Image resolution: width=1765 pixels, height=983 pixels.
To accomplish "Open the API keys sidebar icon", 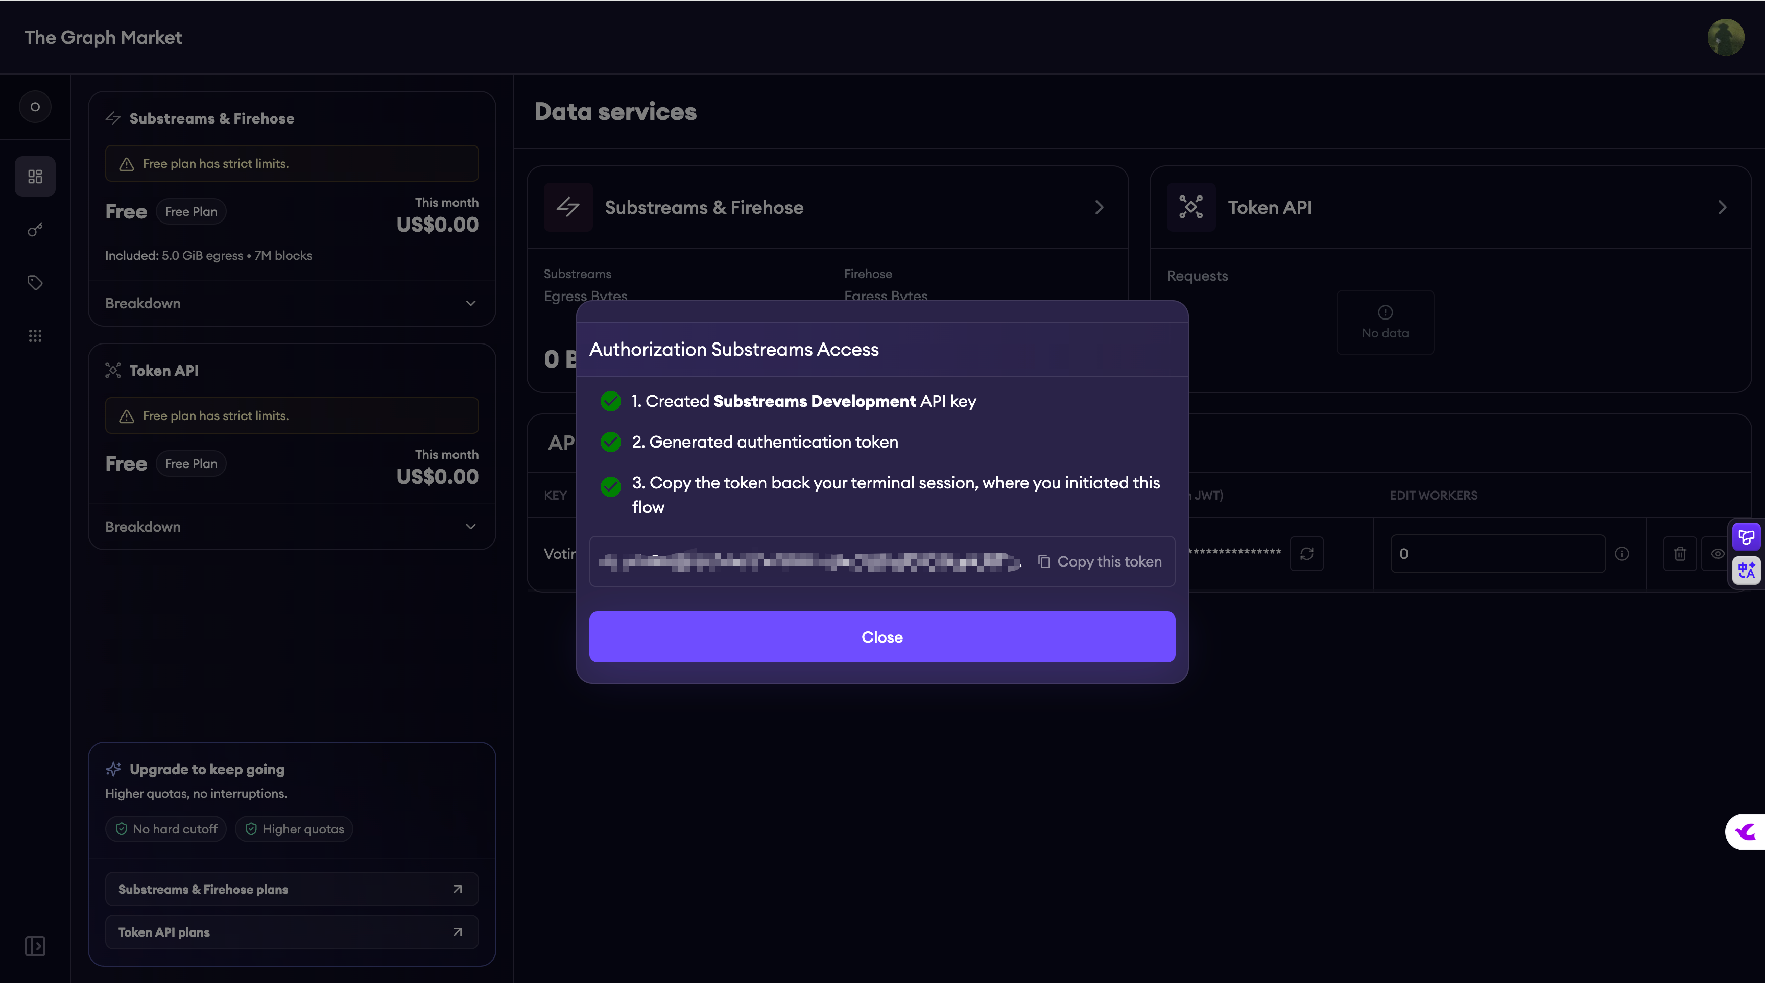I will click(35, 229).
